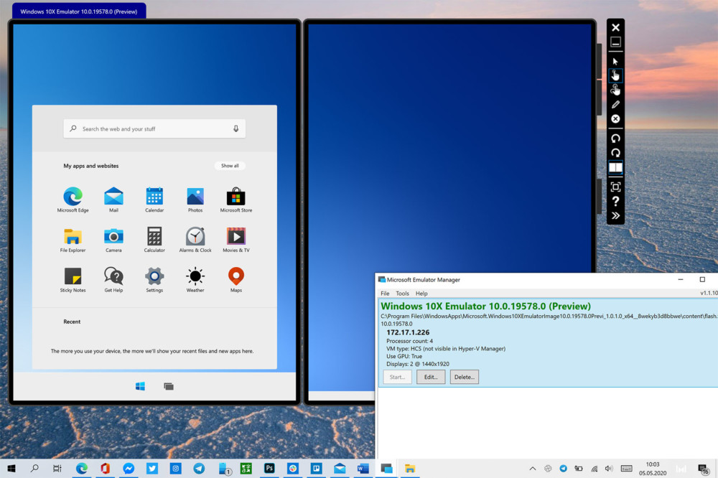Open File Explorer in emulator launcher
718x478 pixels.
coord(73,240)
